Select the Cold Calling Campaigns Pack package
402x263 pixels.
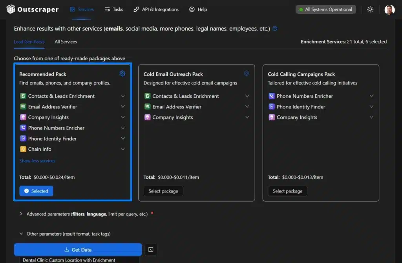pos(287,191)
